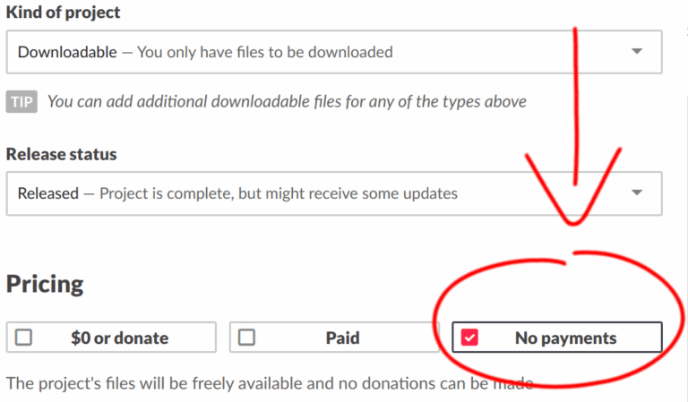688x402 pixels.
Task: Expand the Release status dropdown arrow
Action: click(637, 192)
